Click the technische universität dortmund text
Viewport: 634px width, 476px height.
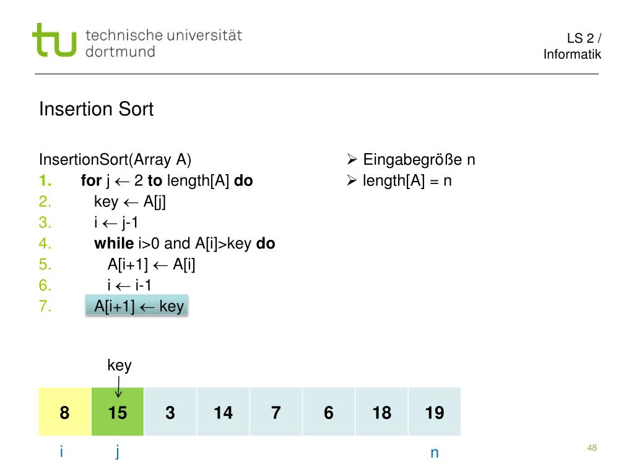(x=163, y=43)
